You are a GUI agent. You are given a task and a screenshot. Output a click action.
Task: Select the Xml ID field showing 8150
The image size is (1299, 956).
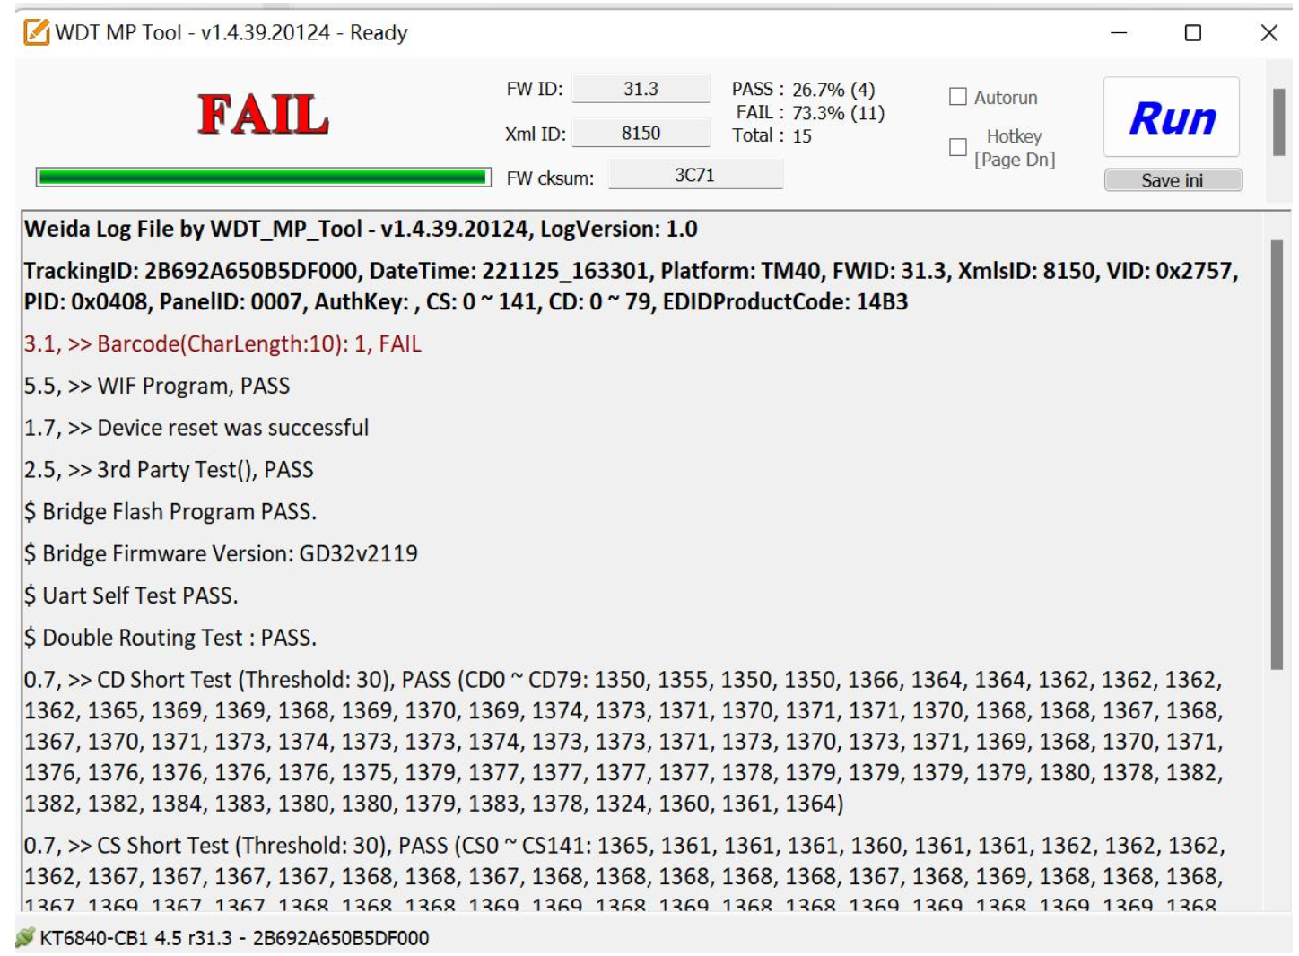tap(642, 133)
